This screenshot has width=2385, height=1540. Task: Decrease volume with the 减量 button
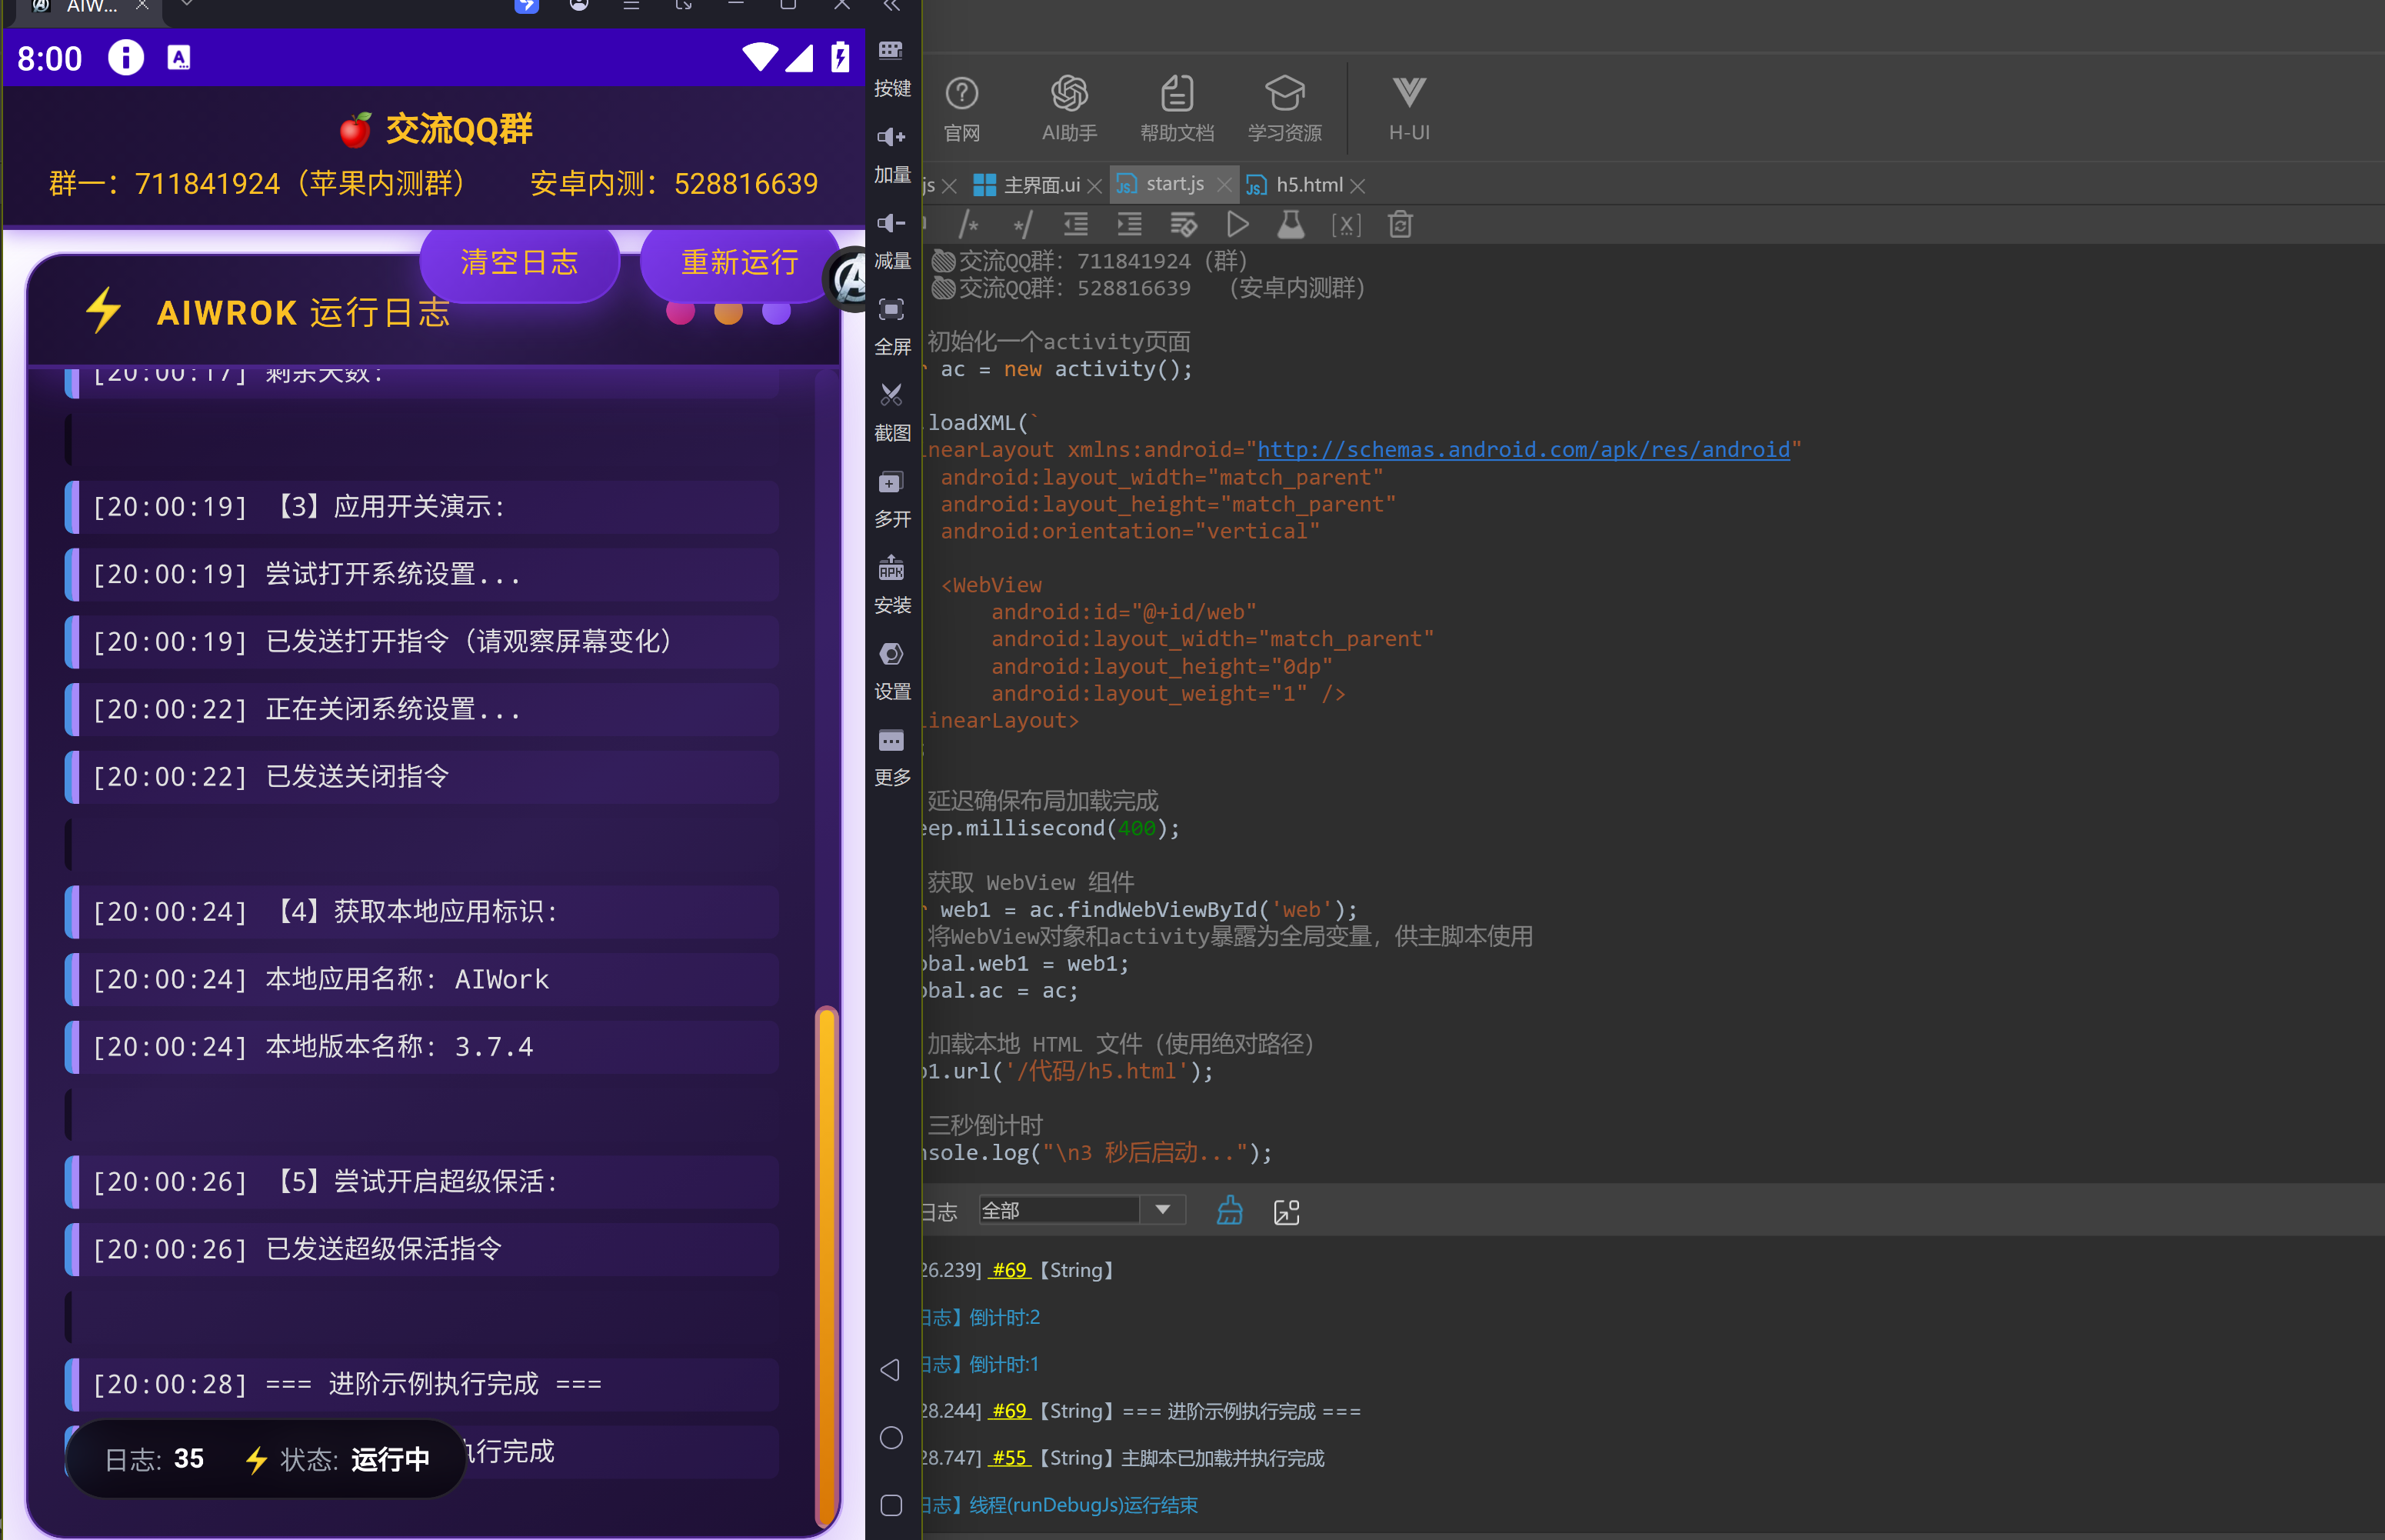click(891, 240)
